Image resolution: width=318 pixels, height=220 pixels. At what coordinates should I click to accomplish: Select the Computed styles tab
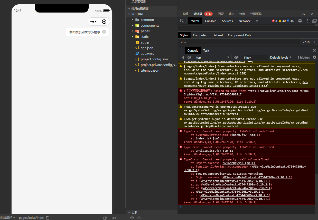point(200,35)
